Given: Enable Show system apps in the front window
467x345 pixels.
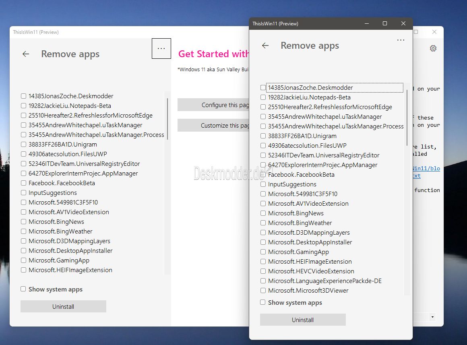Looking at the screenshot, I should pyautogui.click(x=262, y=302).
